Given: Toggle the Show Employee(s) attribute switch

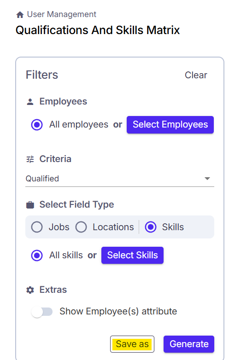Looking at the screenshot, I should [42, 312].
